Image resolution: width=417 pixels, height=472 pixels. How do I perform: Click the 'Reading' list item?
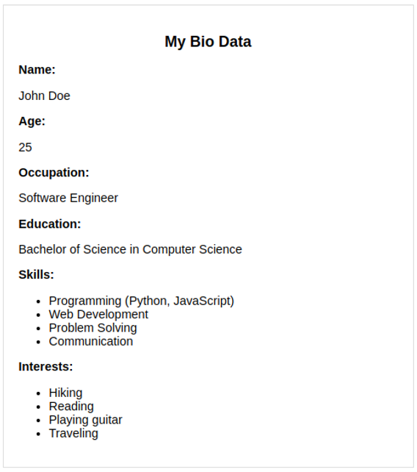tap(71, 407)
